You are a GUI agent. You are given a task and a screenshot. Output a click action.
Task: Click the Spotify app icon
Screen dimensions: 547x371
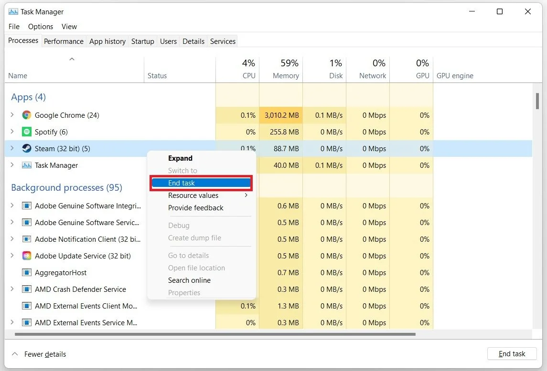tap(26, 132)
